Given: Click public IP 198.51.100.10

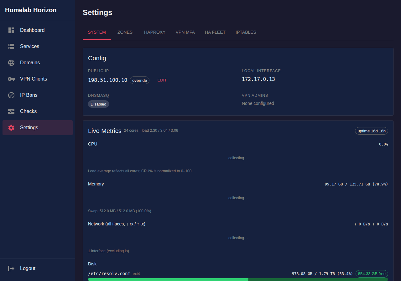Looking at the screenshot, I should click(x=108, y=80).
